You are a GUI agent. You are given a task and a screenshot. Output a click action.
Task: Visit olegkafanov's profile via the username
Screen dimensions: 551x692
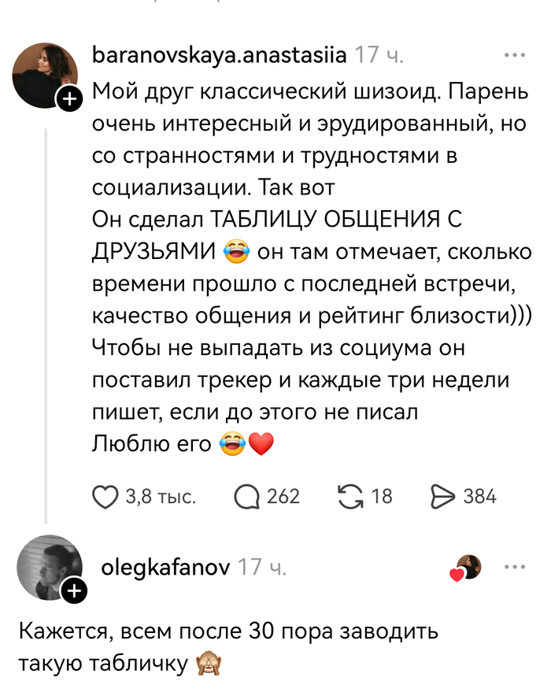(x=165, y=567)
